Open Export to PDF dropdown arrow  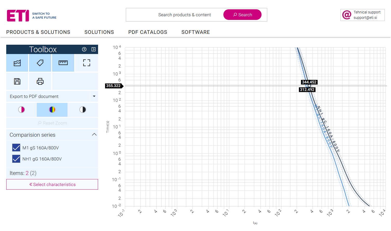pos(94,96)
